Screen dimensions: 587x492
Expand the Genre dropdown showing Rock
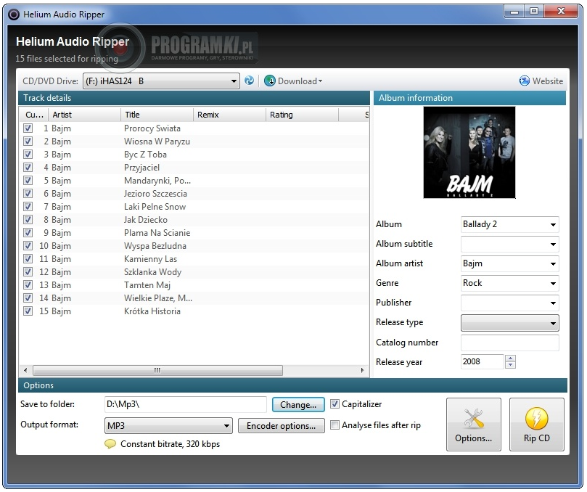tap(553, 284)
